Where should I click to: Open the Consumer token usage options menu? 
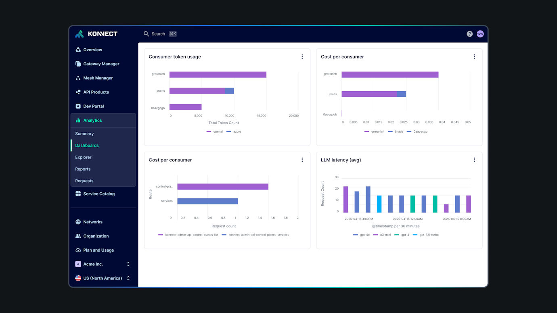pyautogui.click(x=302, y=56)
